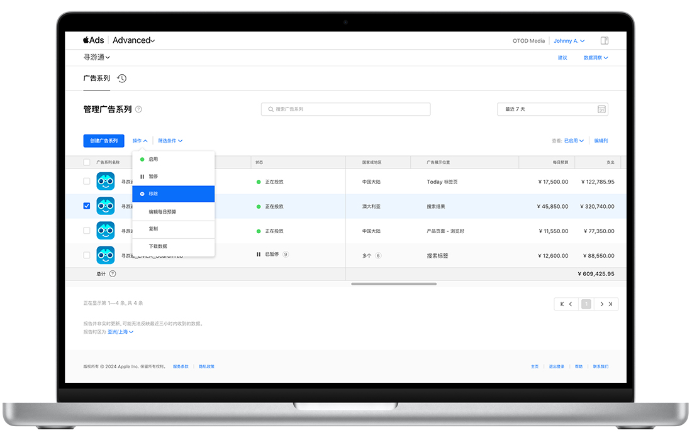
Task: Click app icon in Today 标签页 row
Action: [106, 181]
